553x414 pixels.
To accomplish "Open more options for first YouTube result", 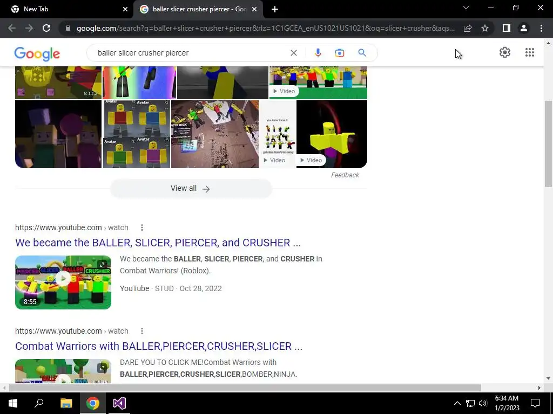I will 142,228.
